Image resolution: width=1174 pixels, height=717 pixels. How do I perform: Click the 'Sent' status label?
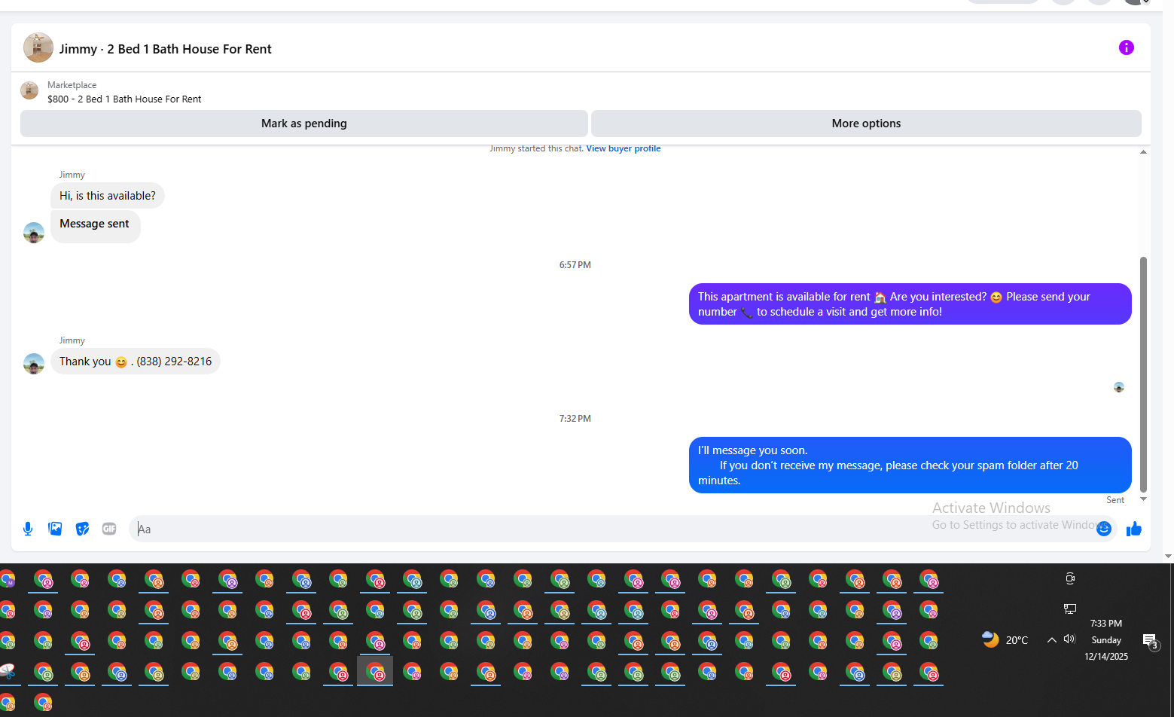tap(1115, 500)
